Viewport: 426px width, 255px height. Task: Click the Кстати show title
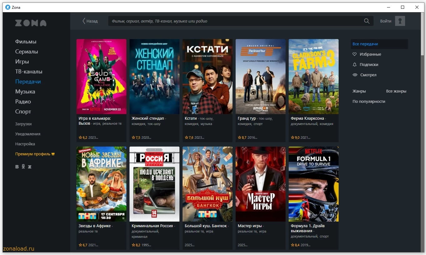(x=191, y=118)
